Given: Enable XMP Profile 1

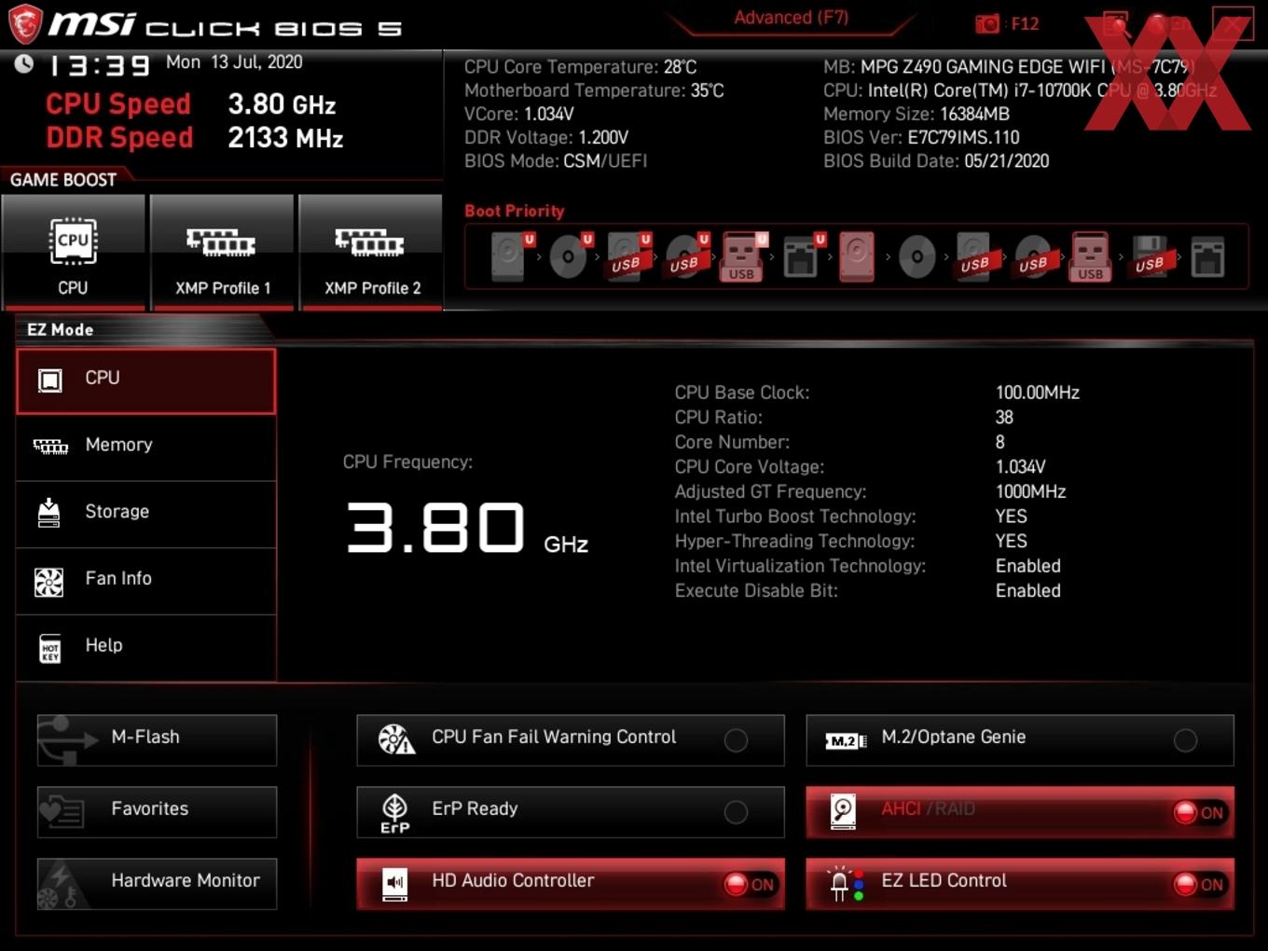Looking at the screenshot, I should tap(222, 252).
